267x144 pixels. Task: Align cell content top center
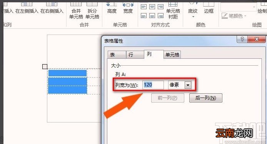click(152, 7)
